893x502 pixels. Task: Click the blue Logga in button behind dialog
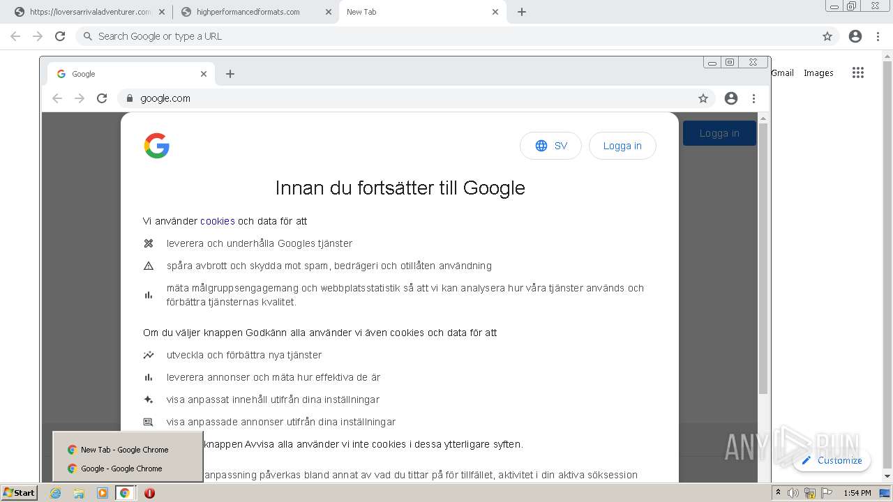point(719,133)
